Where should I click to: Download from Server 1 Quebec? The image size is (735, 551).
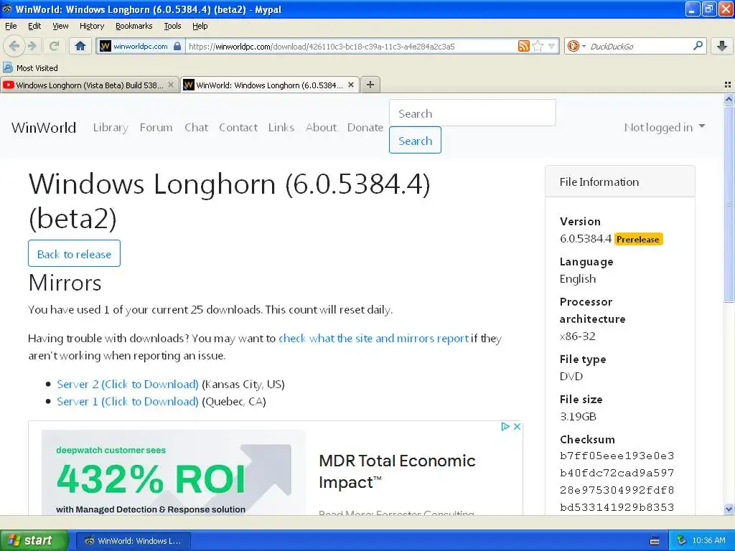128,402
